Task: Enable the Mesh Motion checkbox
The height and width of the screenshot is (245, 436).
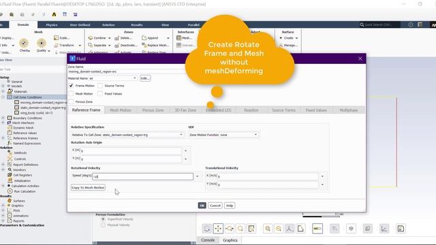Action: click(x=71, y=94)
